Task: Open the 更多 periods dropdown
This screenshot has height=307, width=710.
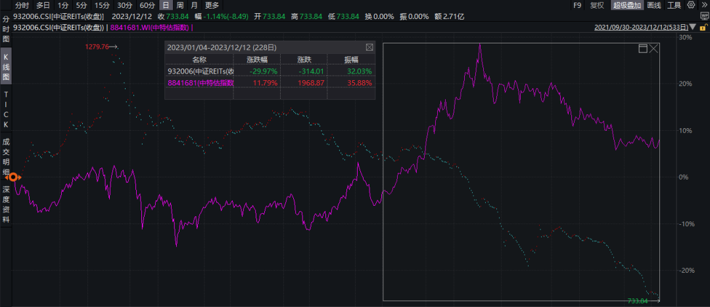Action: point(212,5)
